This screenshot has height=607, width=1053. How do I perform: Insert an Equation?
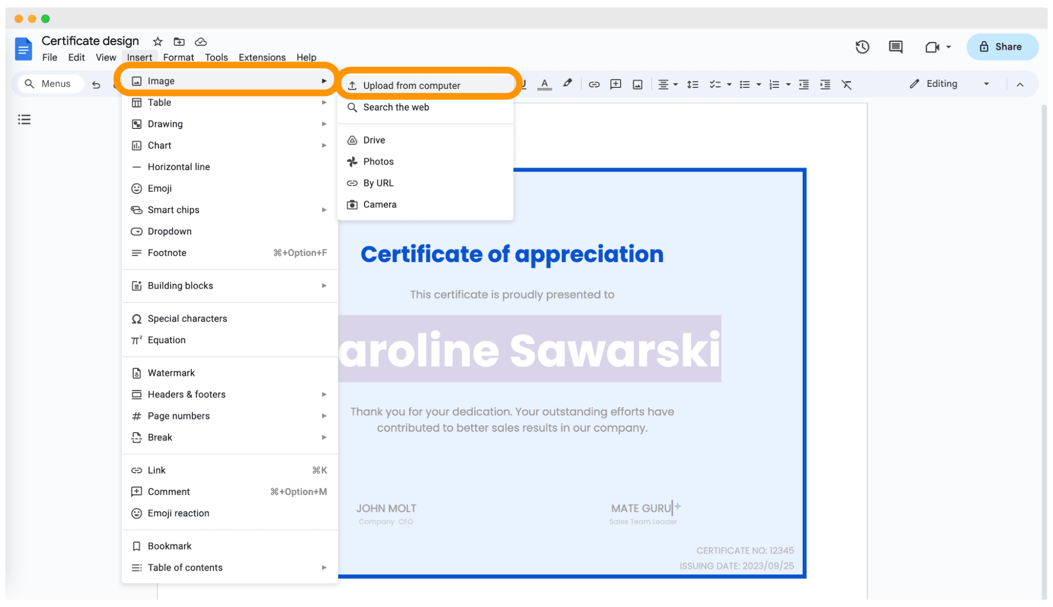229,341
